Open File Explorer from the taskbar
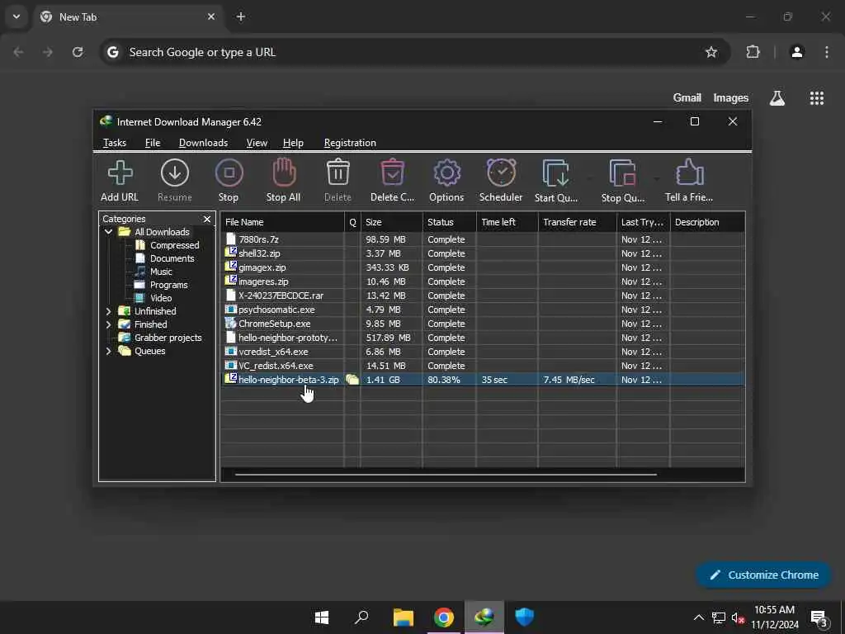 (403, 617)
